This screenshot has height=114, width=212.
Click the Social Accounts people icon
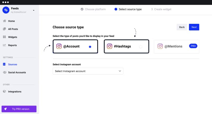tap(5, 72)
